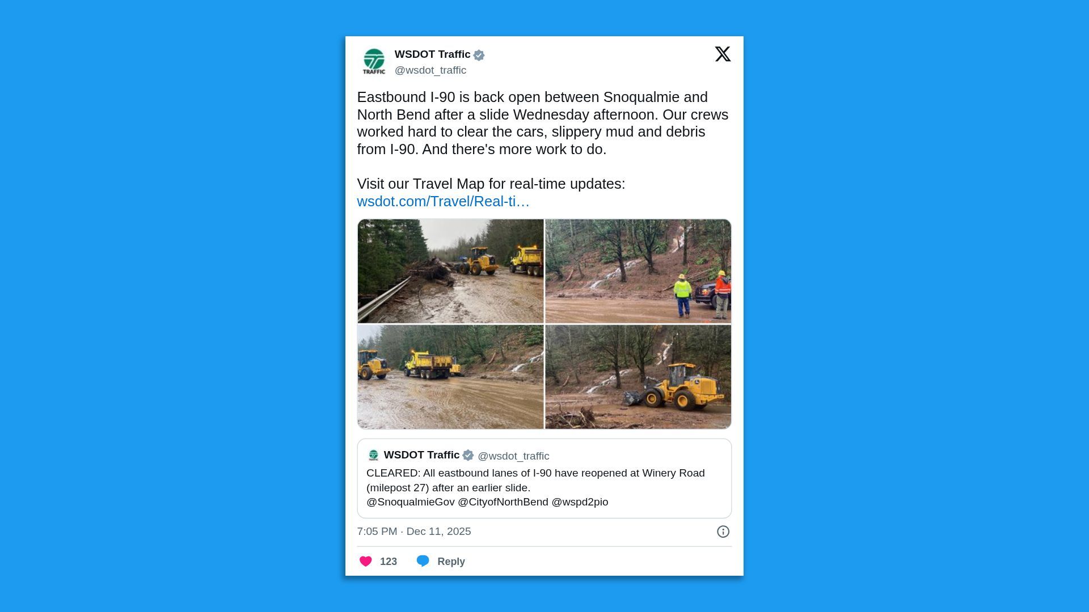Click the blue reply bubble icon

coord(423,561)
